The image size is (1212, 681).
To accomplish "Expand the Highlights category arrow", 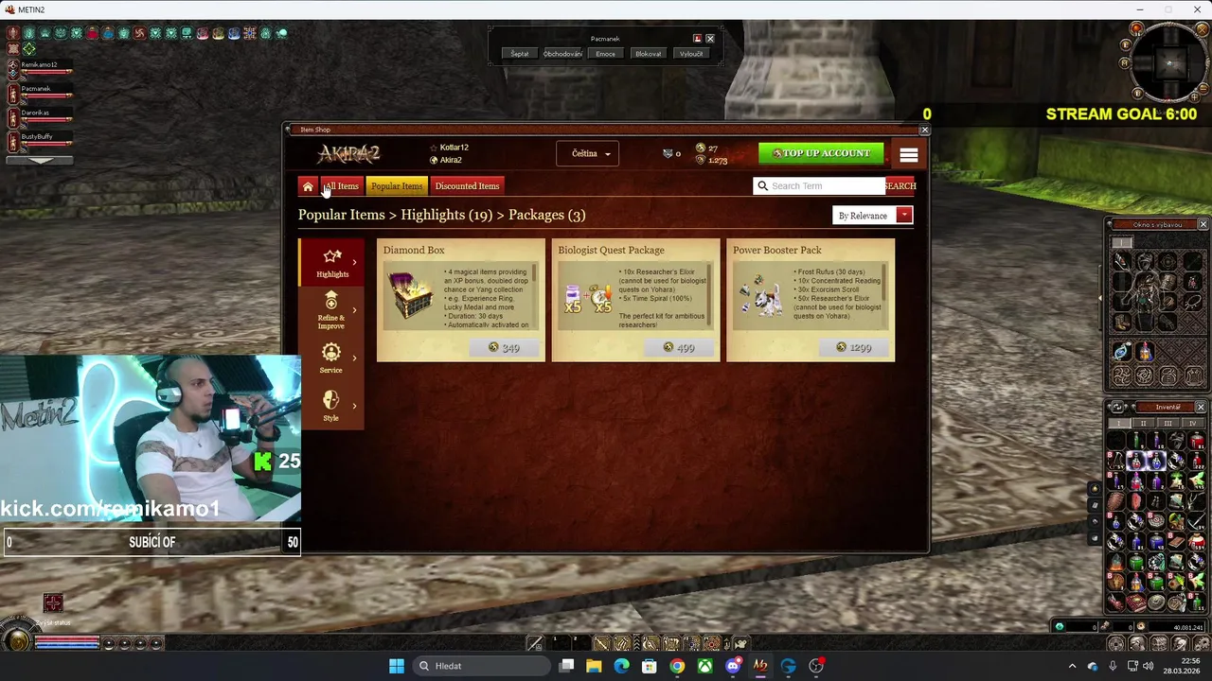I will click(355, 262).
